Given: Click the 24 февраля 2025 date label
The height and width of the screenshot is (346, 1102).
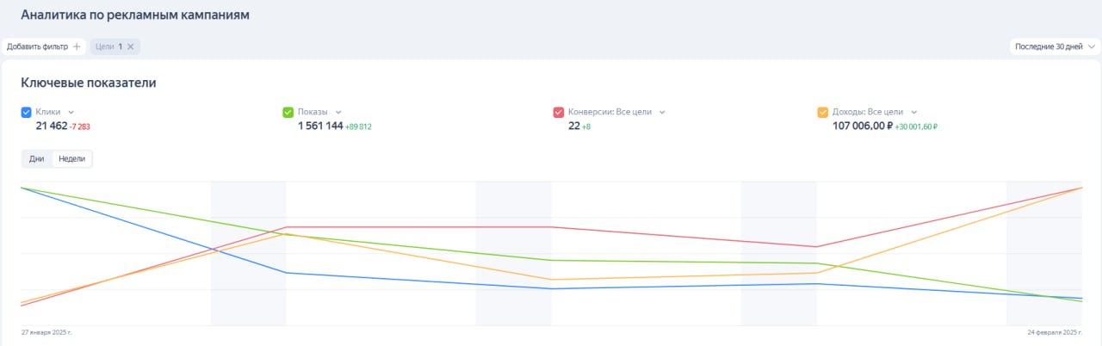Looking at the screenshot, I should click(1054, 332).
